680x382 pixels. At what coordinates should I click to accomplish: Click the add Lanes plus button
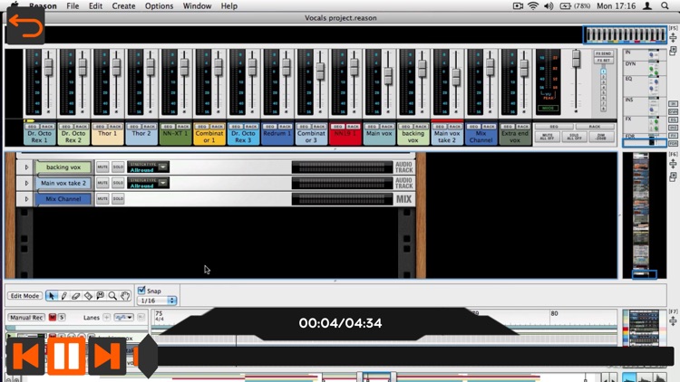(x=106, y=318)
